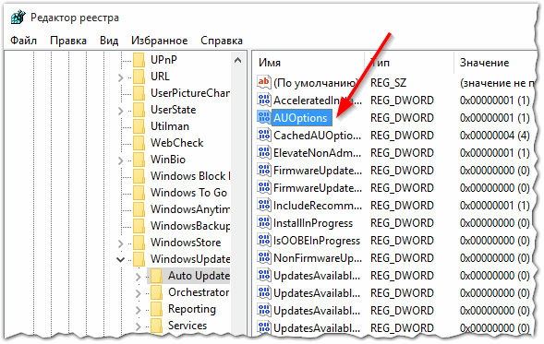Select the Auto Update folder icon
This screenshot has height=344, width=544.
[156, 276]
